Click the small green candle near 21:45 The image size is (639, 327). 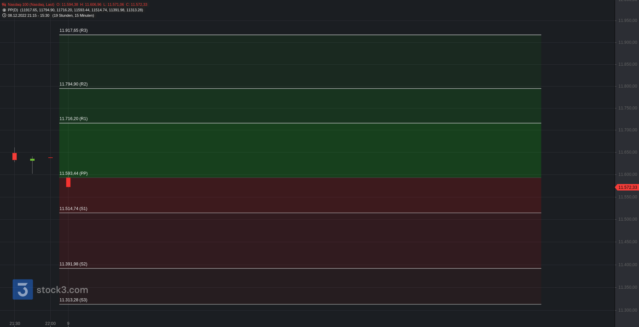[32, 160]
